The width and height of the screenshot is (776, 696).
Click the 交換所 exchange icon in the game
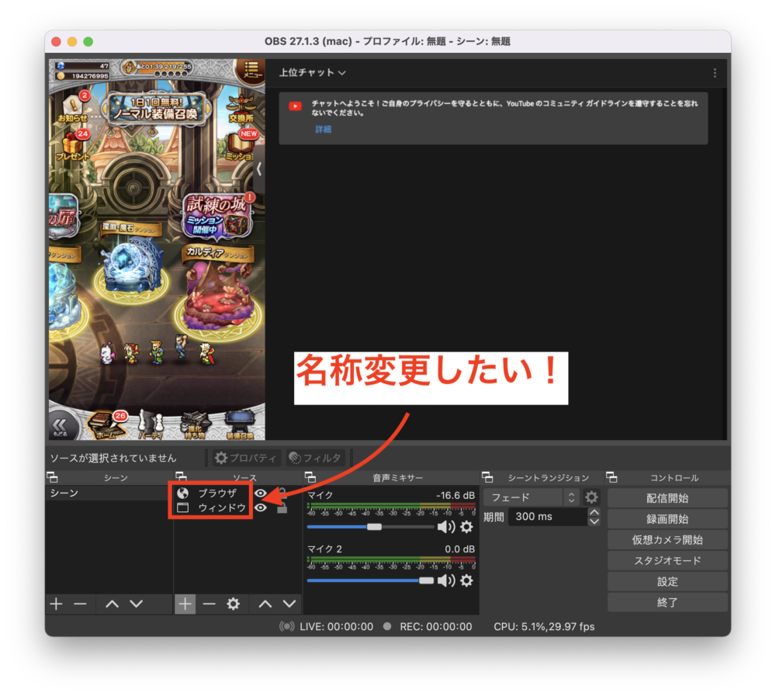241,109
